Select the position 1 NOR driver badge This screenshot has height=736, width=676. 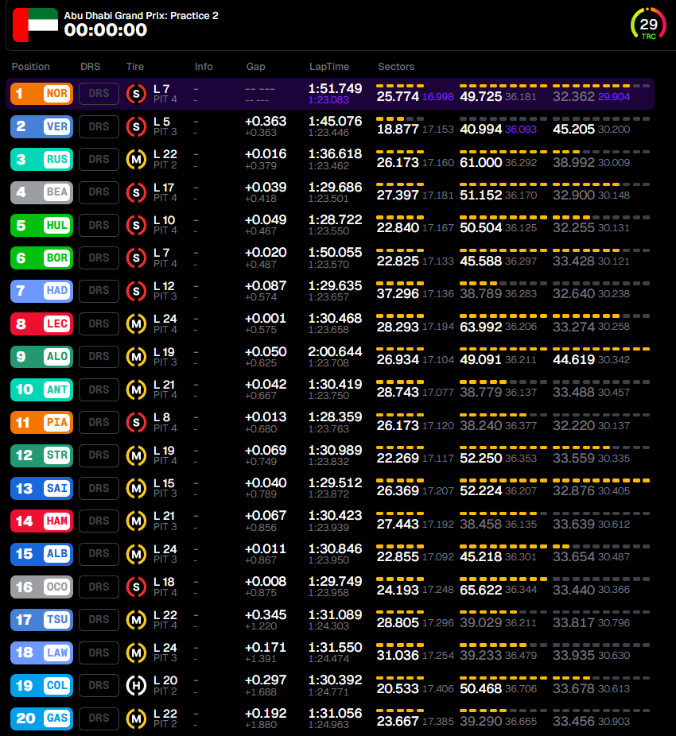pyautogui.click(x=42, y=94)
